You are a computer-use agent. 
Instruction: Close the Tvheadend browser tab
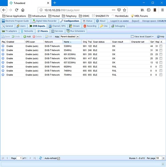coord(48,3)
